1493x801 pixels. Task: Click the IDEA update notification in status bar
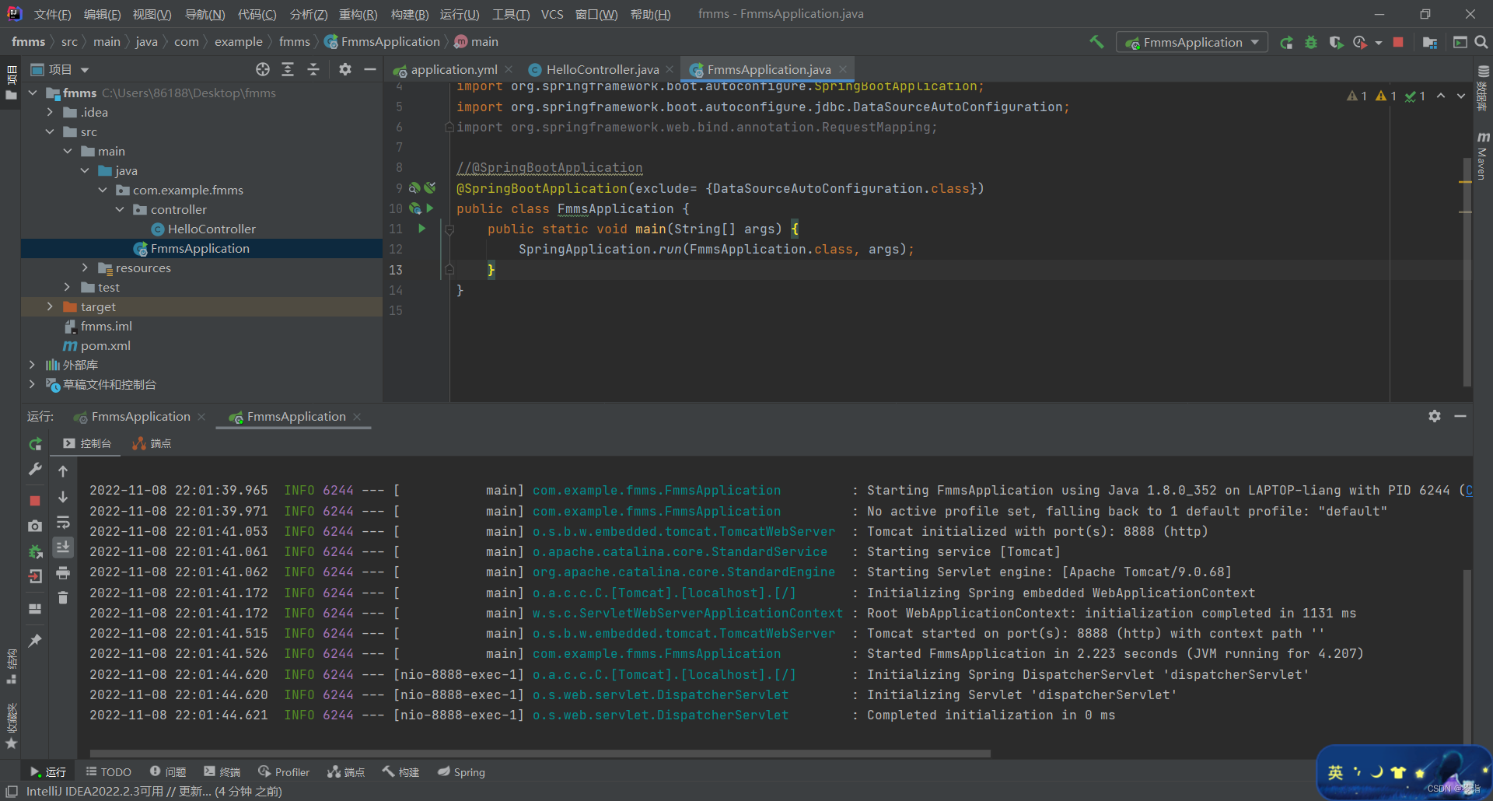click(154, 791)
